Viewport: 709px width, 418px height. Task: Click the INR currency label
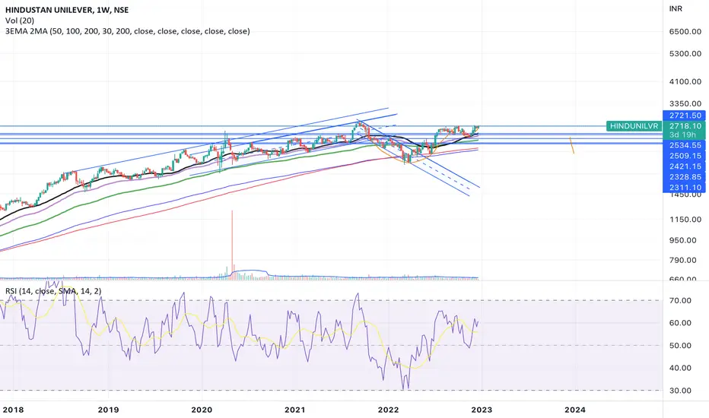676,8
